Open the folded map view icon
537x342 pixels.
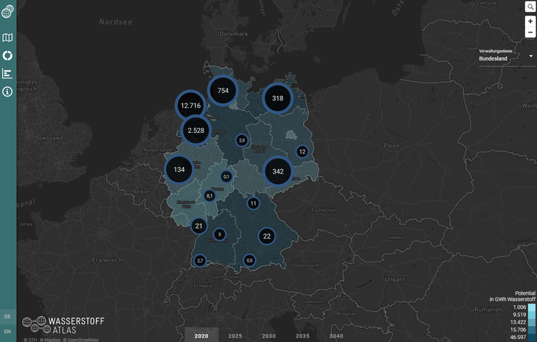click(x=7, y=38)
